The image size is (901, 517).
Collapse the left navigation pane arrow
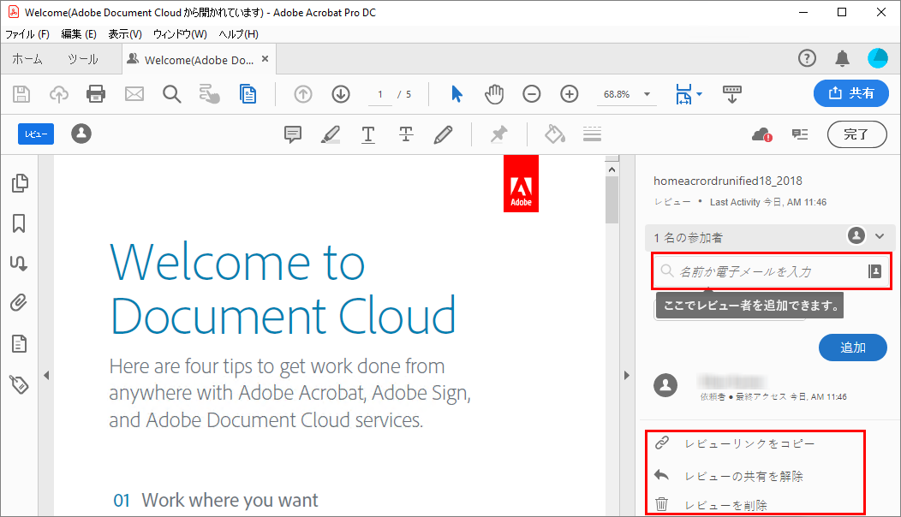pyautogui.click(x=46, y=375)
